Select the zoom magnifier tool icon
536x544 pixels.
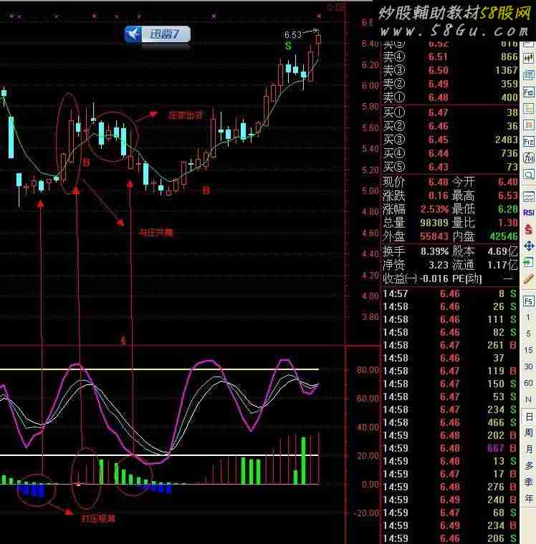click(x=528, y=175)
